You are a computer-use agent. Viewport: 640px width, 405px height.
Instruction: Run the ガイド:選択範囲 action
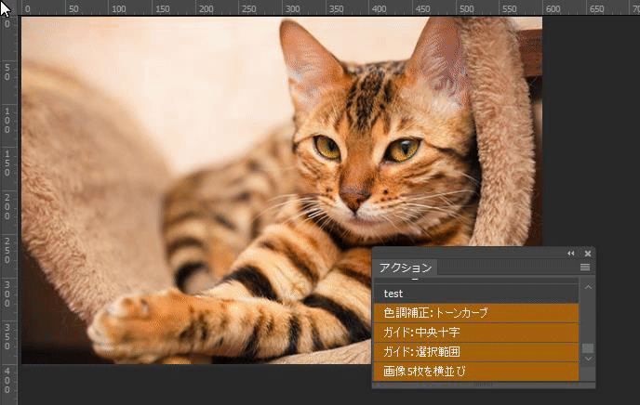476,352
